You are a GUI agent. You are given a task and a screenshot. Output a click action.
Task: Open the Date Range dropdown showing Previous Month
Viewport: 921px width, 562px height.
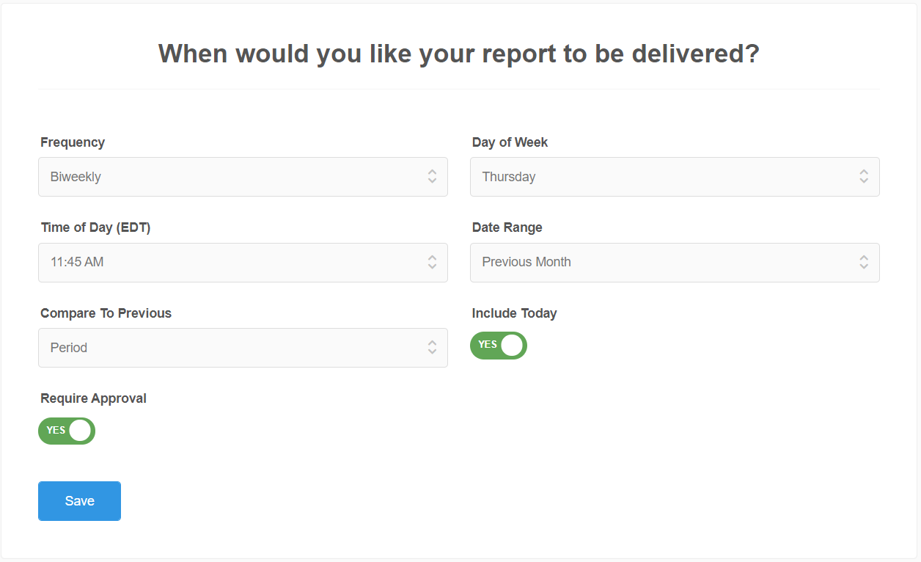click(675, 263)
